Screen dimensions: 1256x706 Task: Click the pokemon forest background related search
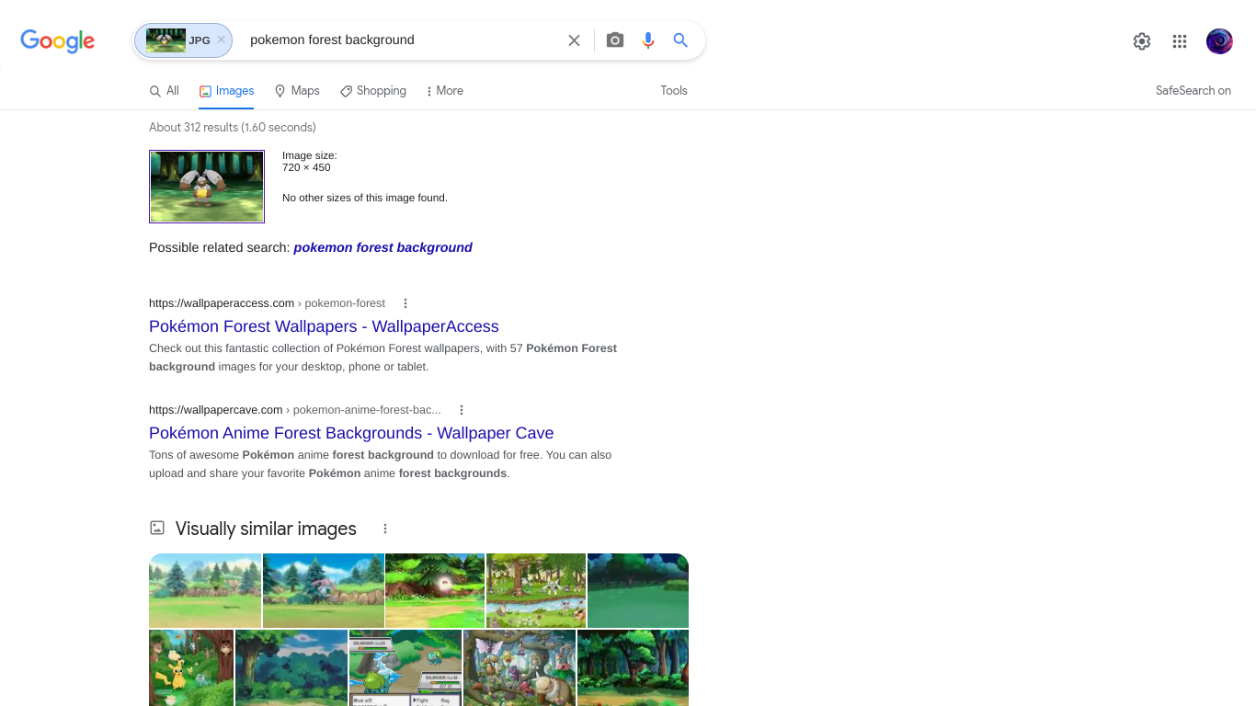tap(383, 247)
